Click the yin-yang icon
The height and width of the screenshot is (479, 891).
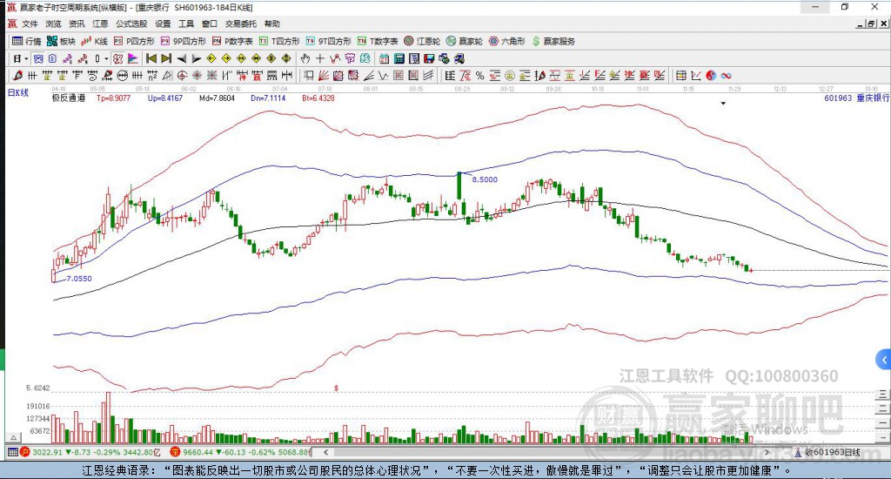(x=711, y=76)
